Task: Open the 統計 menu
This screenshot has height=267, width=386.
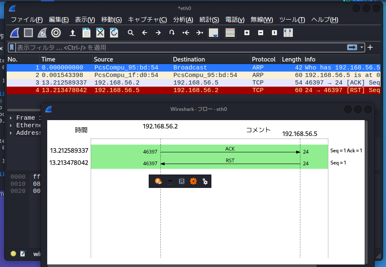Action: click(209, 20)
